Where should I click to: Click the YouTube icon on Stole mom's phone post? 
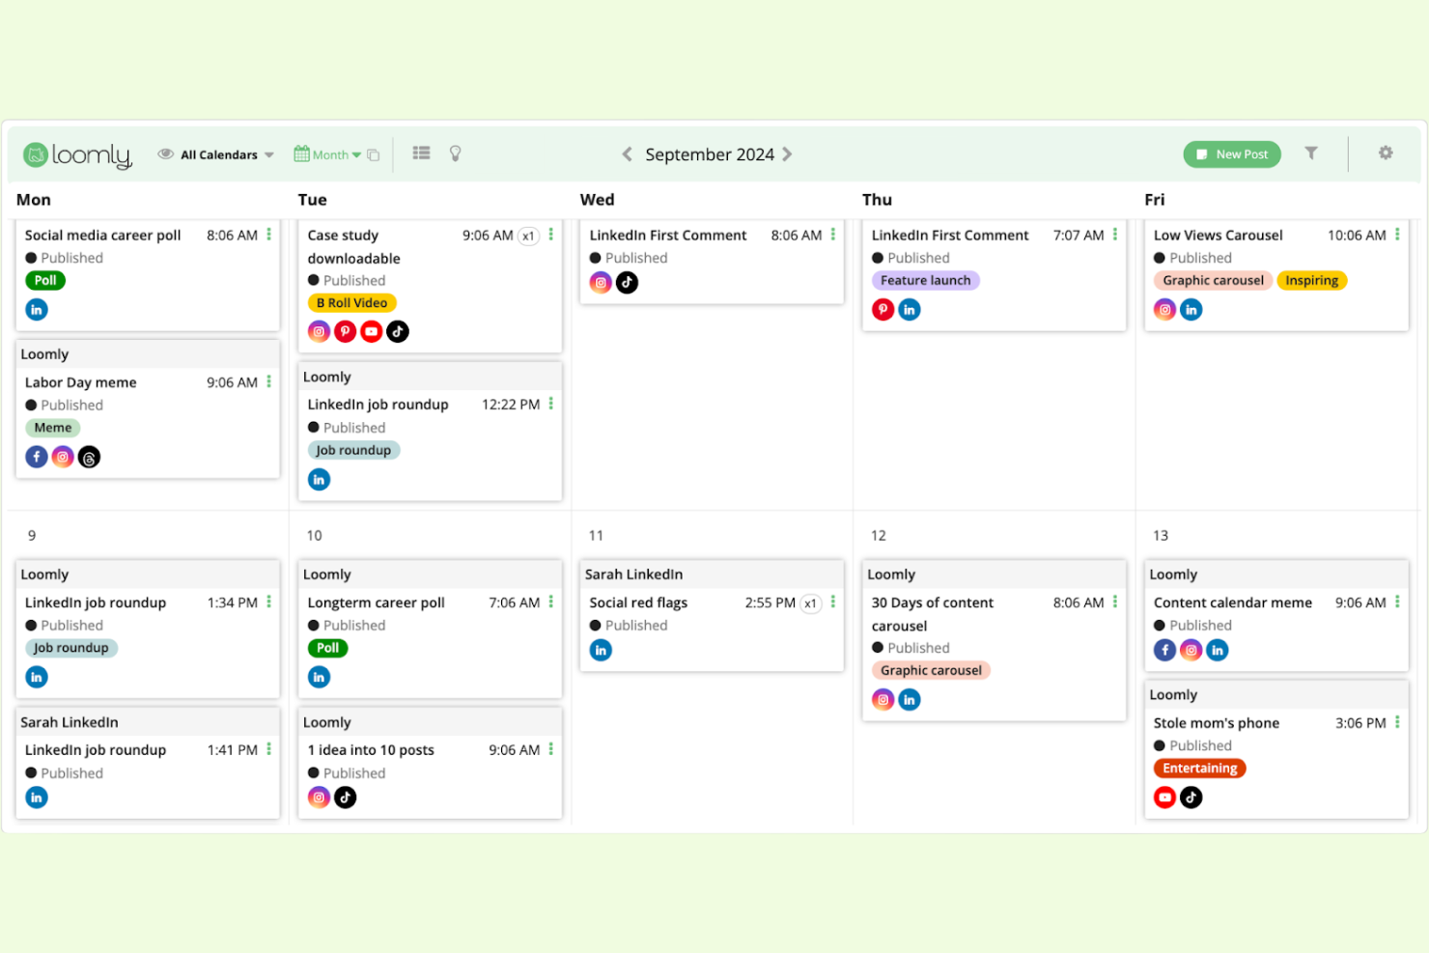point(1164,797)
